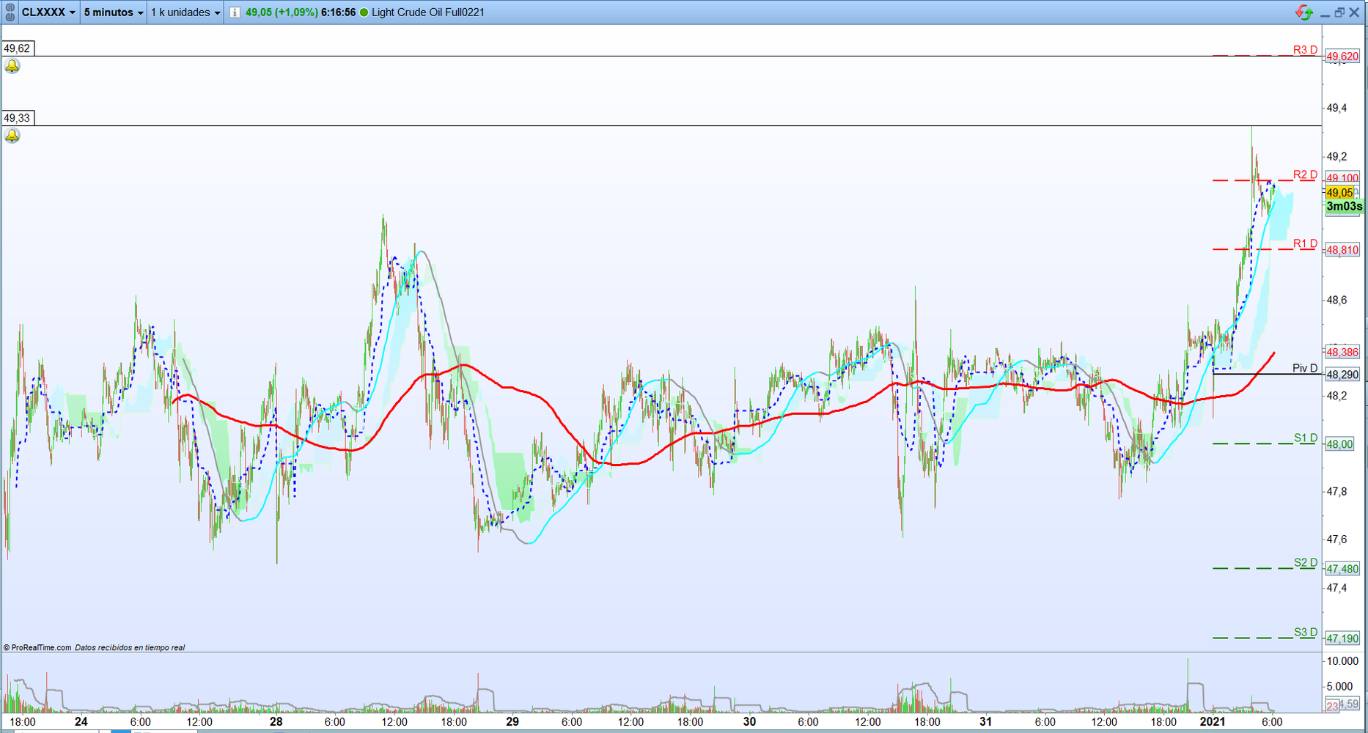Viewport: 1368px width, 733px height.
Task: Click the 48,810 price axis tag
Action: [x=1342, y=250]
